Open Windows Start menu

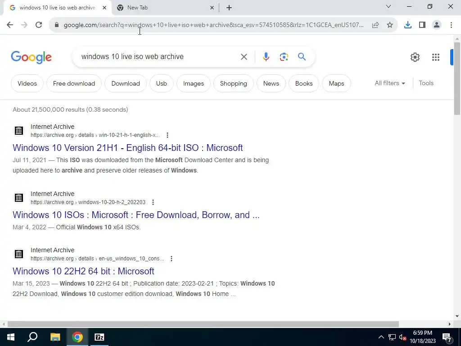tap(11, 337)
